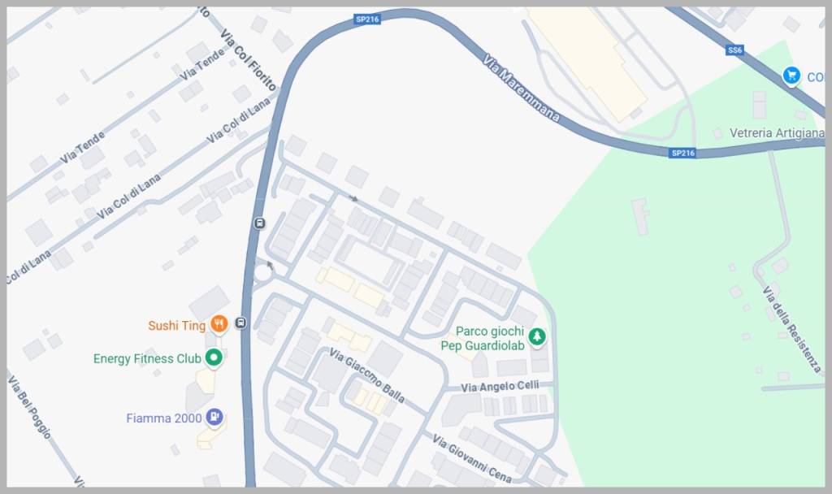Open the Fiamma 2000 gas station pin
This screenshot has height=494, width=832.
pyautogui.click(x=214, y=417)
